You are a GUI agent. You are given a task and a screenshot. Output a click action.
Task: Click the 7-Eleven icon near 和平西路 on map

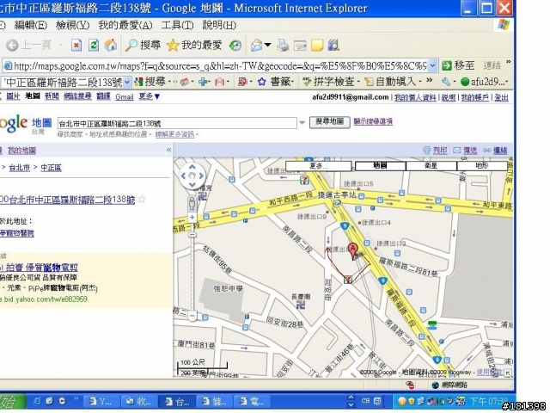[x=304, y=180]
